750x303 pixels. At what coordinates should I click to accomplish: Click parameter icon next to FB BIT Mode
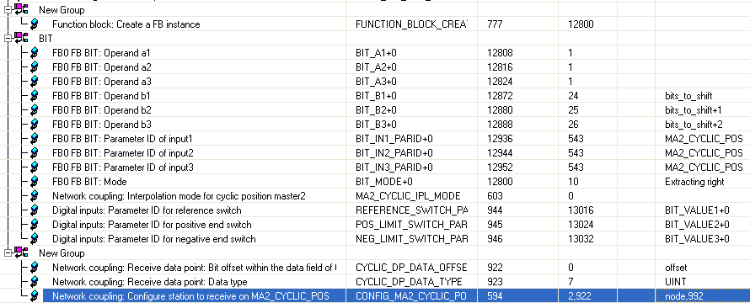[35, 182]
